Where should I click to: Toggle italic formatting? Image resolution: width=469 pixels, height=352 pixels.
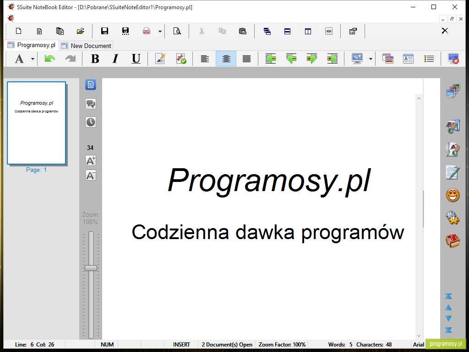115,59
